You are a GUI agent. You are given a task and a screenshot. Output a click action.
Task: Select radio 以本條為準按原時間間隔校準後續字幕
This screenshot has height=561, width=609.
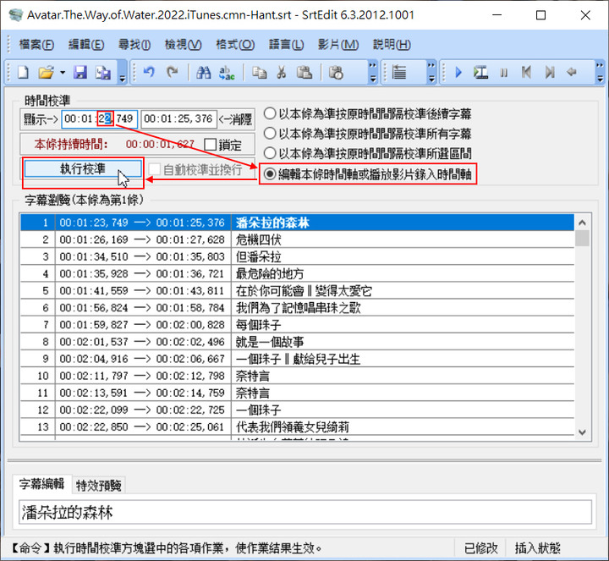[x=367, y=114]
